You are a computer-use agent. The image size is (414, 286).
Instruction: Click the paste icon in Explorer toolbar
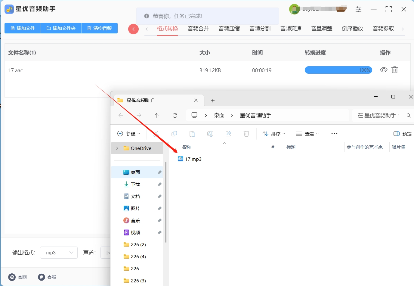[192, 134]
